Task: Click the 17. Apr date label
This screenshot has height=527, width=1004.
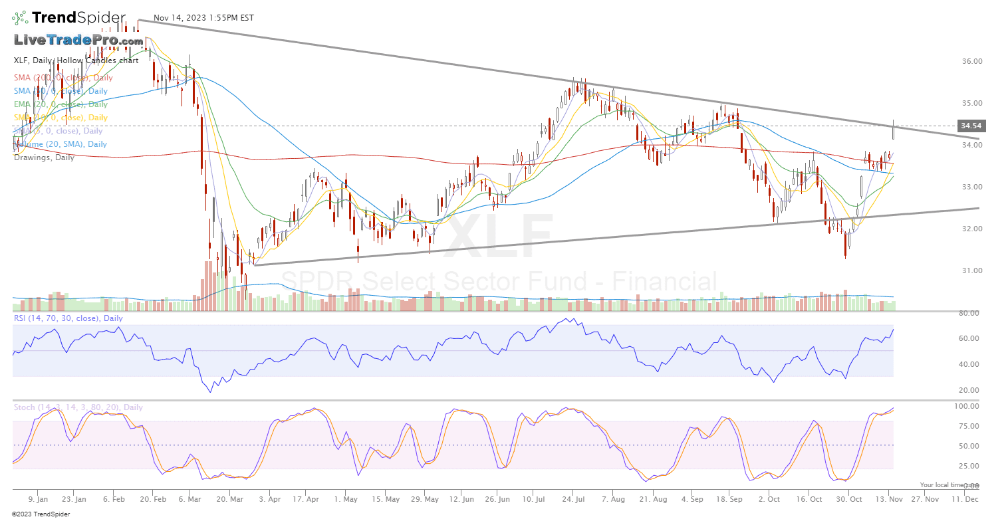Action: coord(307,498)
